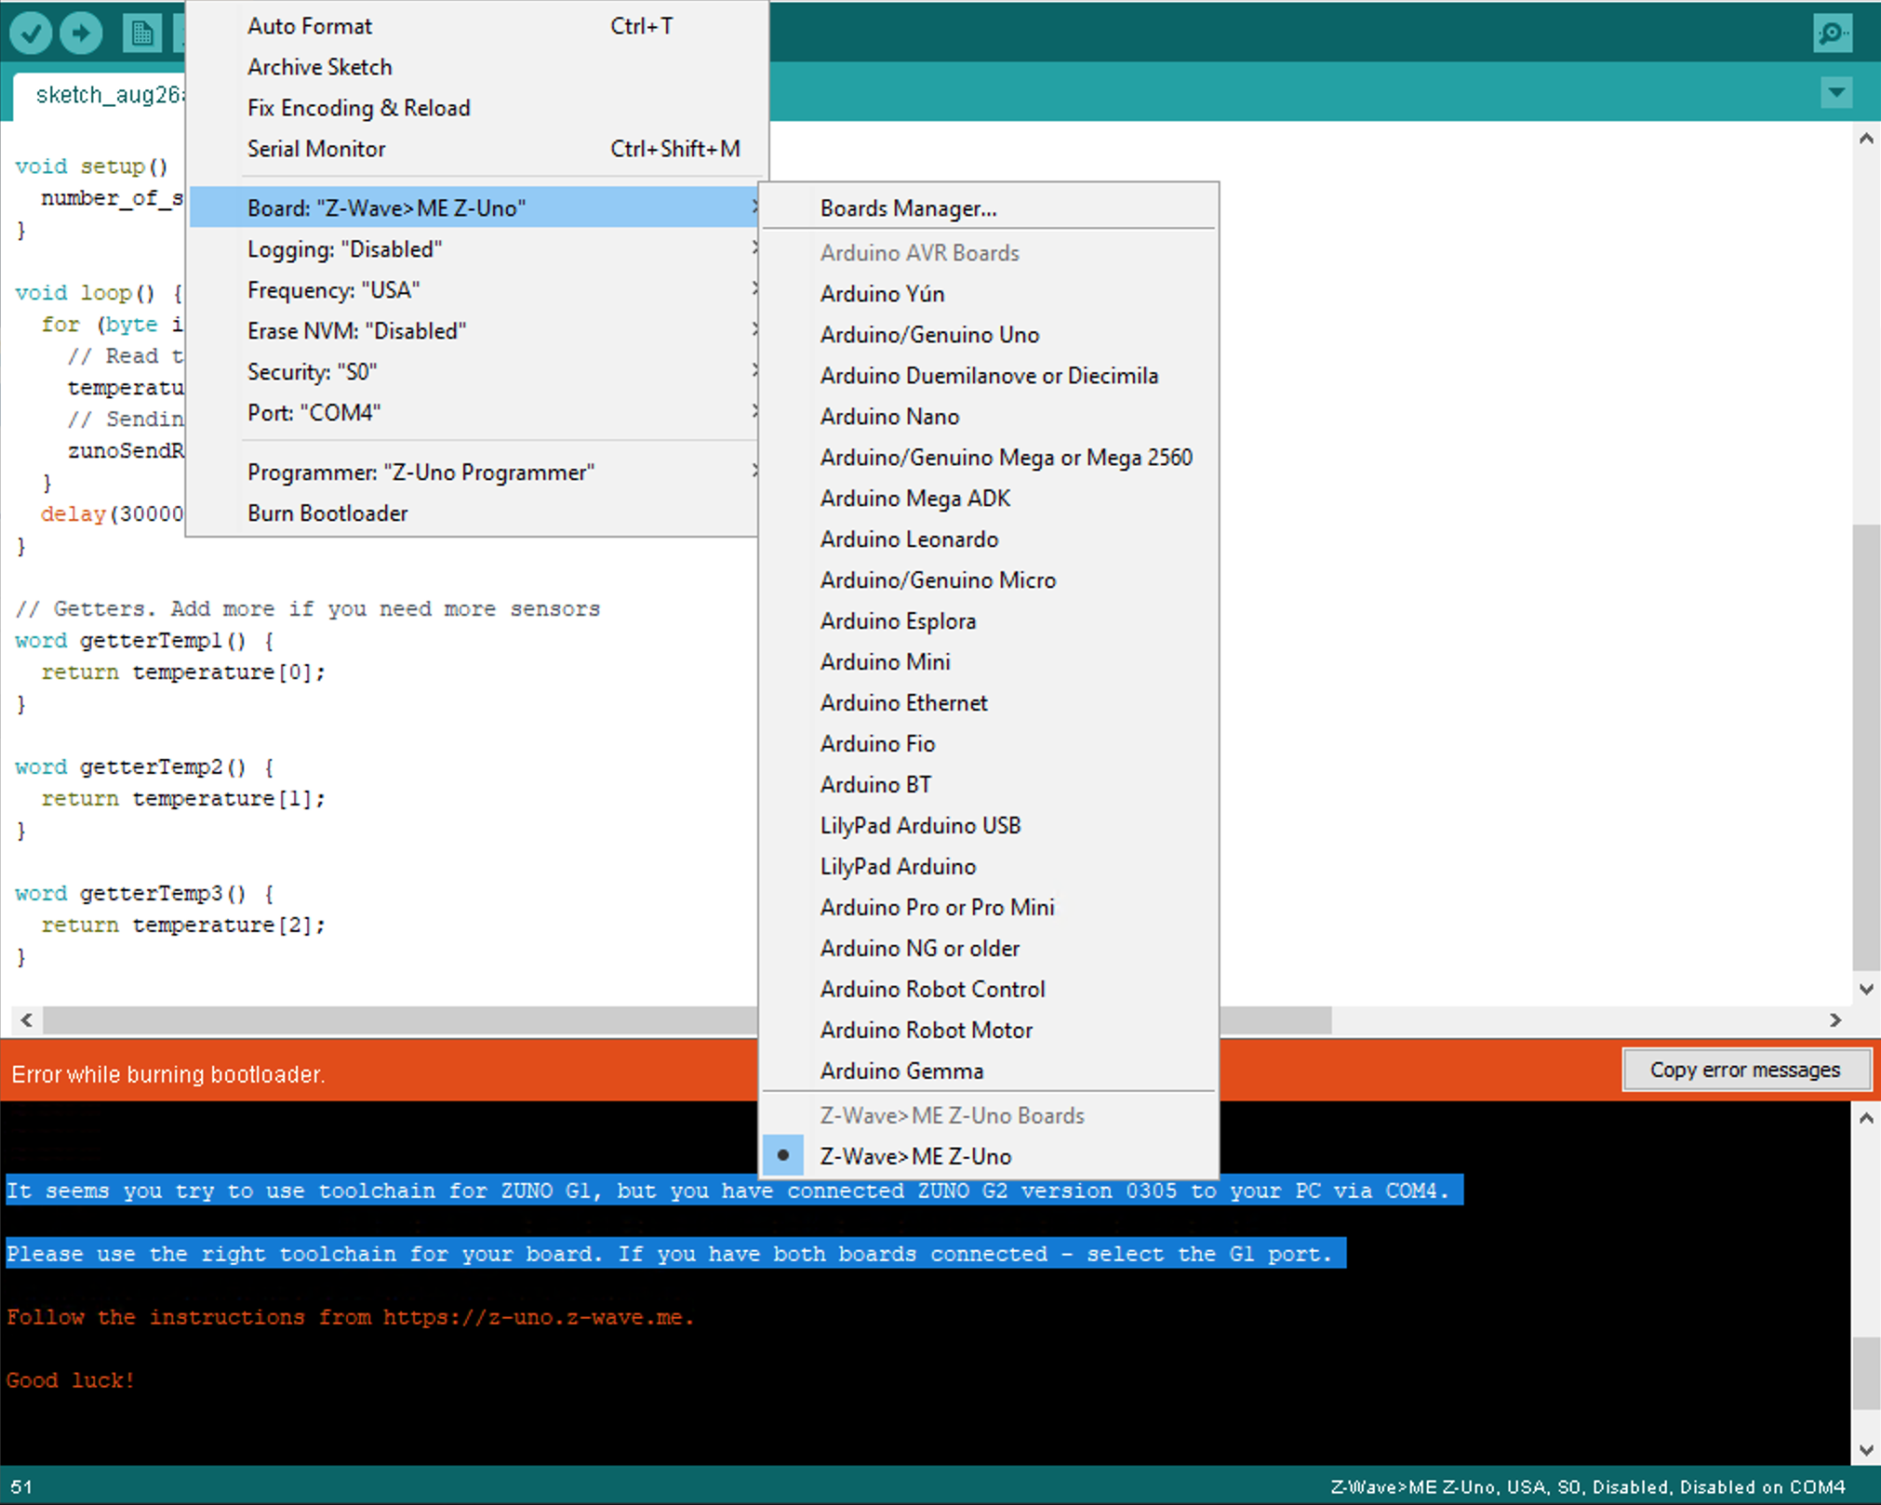The height and width of the screenshot is (1505, 1881).
Task: Click editor vertical scrollbar up arrow
Action: click(1865, 139)
